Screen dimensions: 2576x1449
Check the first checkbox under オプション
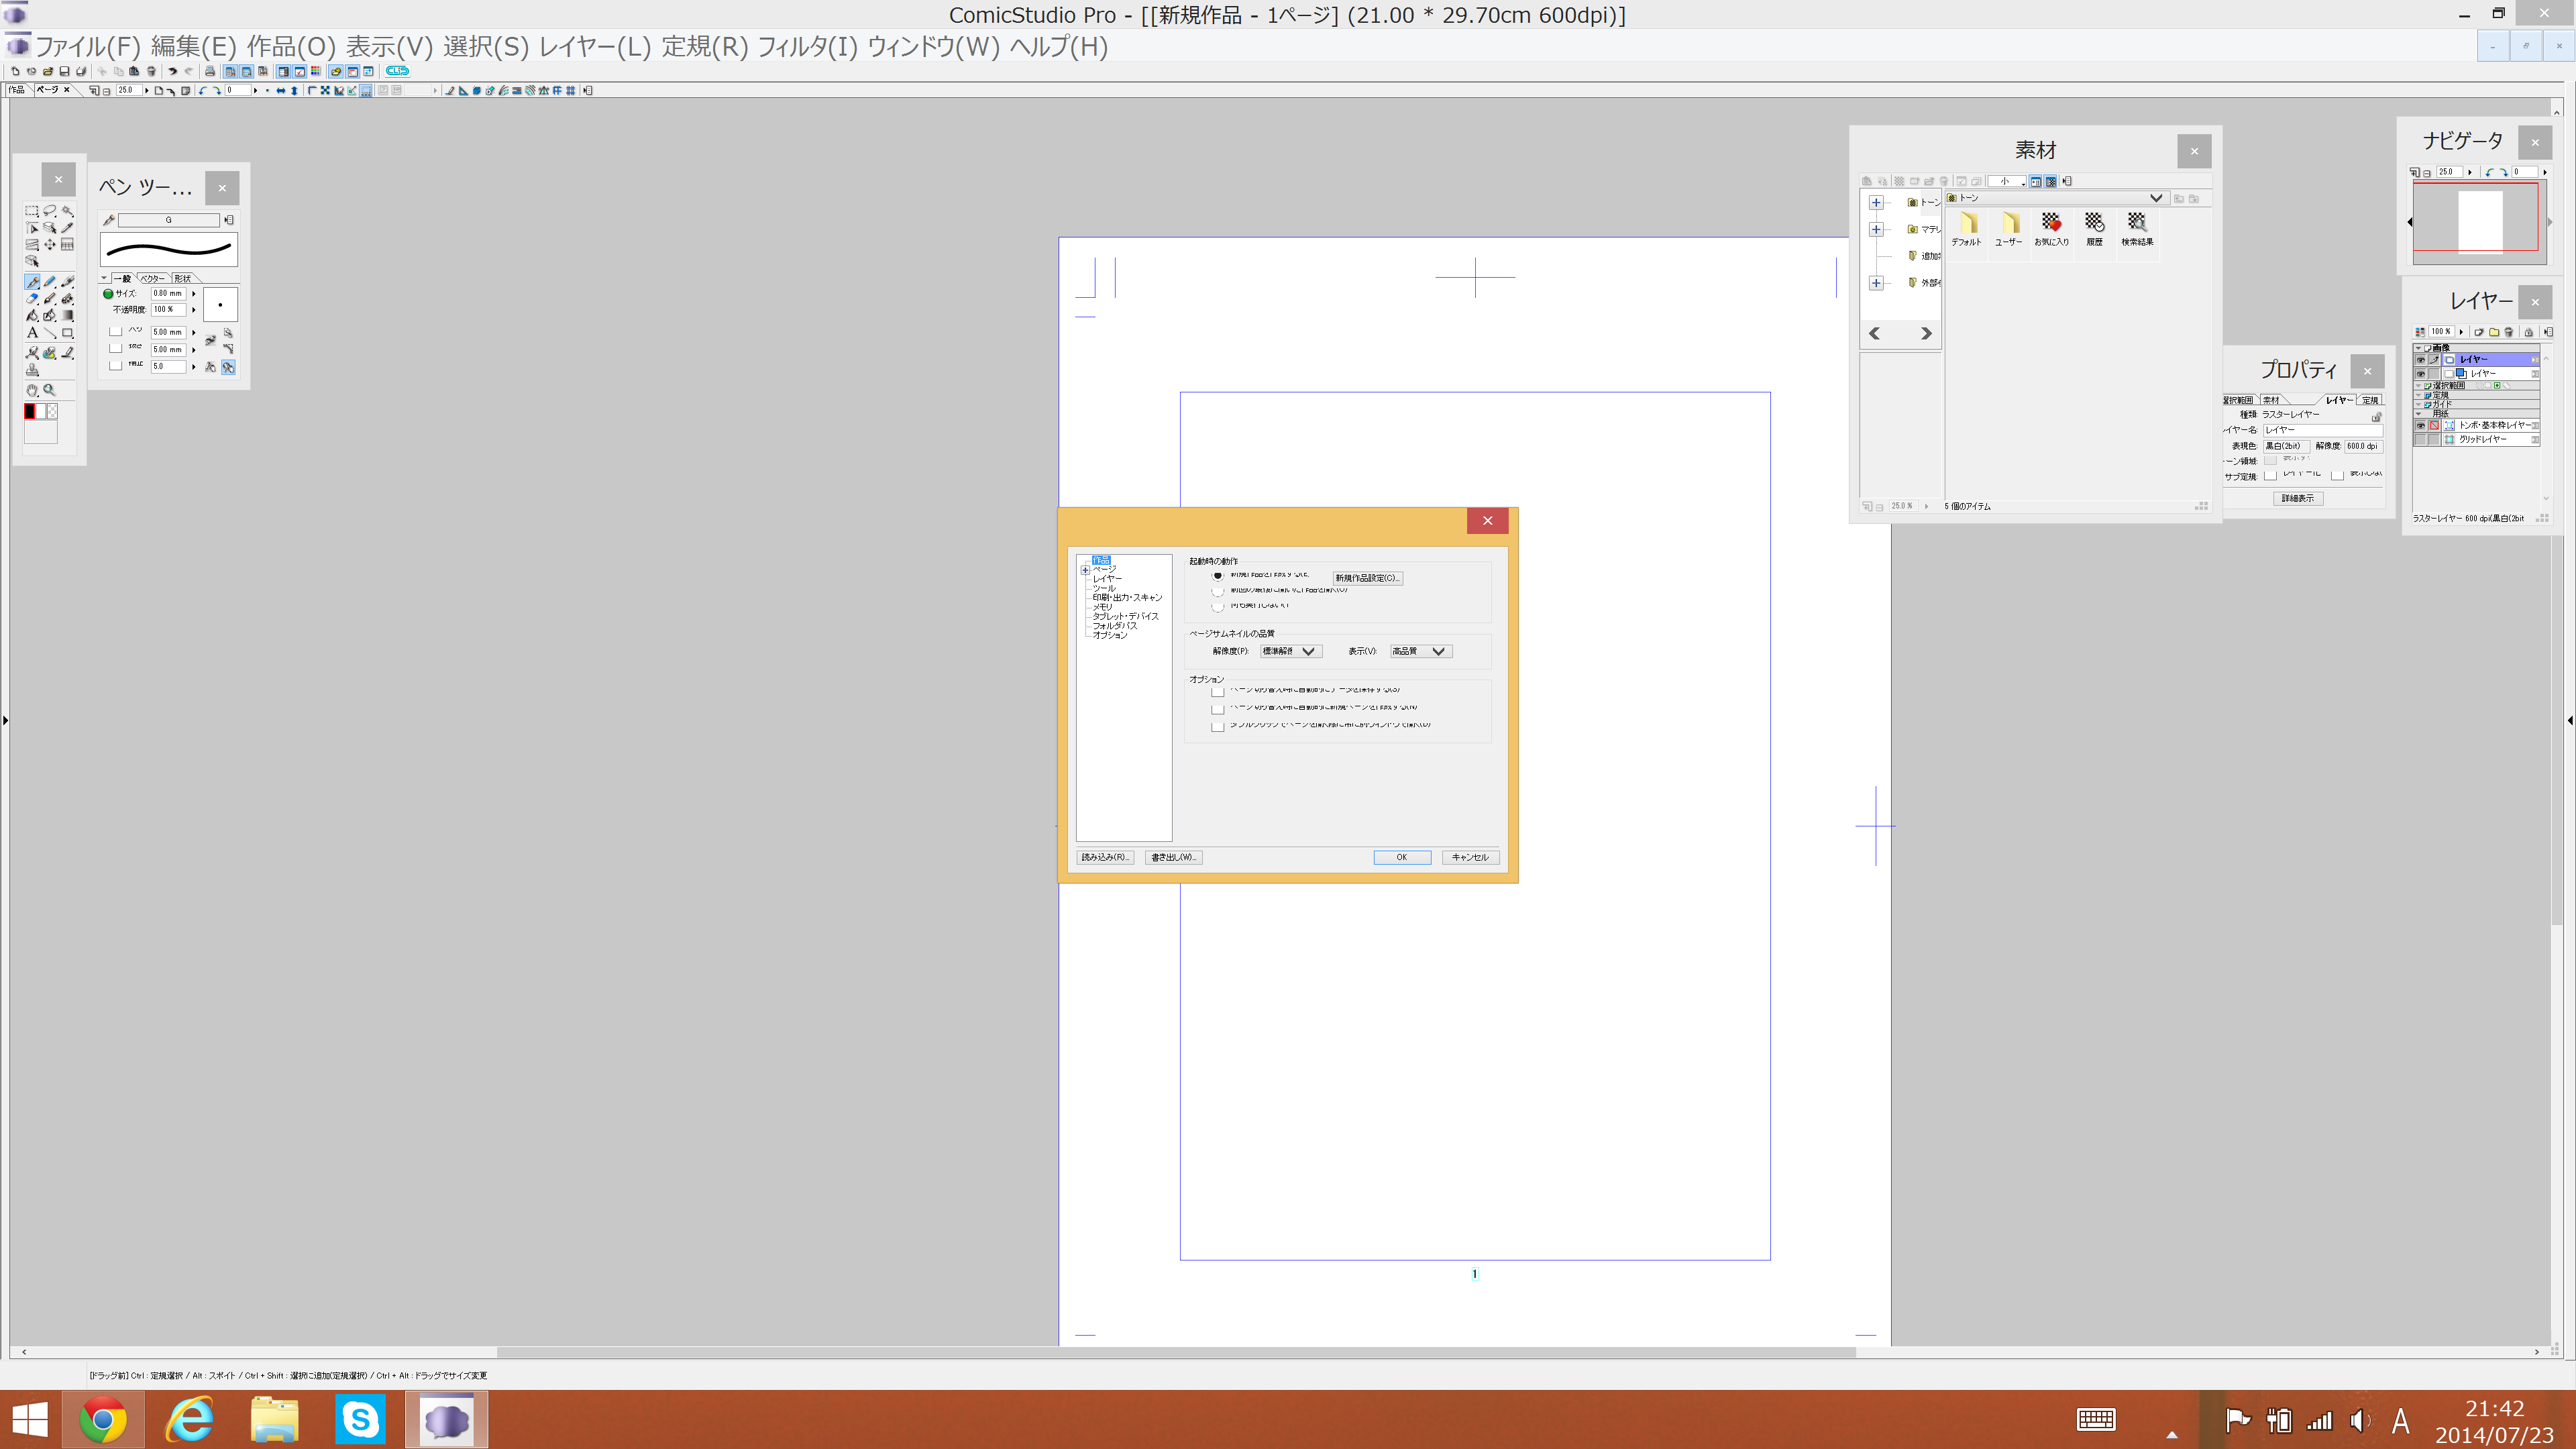coord(1217,692)
